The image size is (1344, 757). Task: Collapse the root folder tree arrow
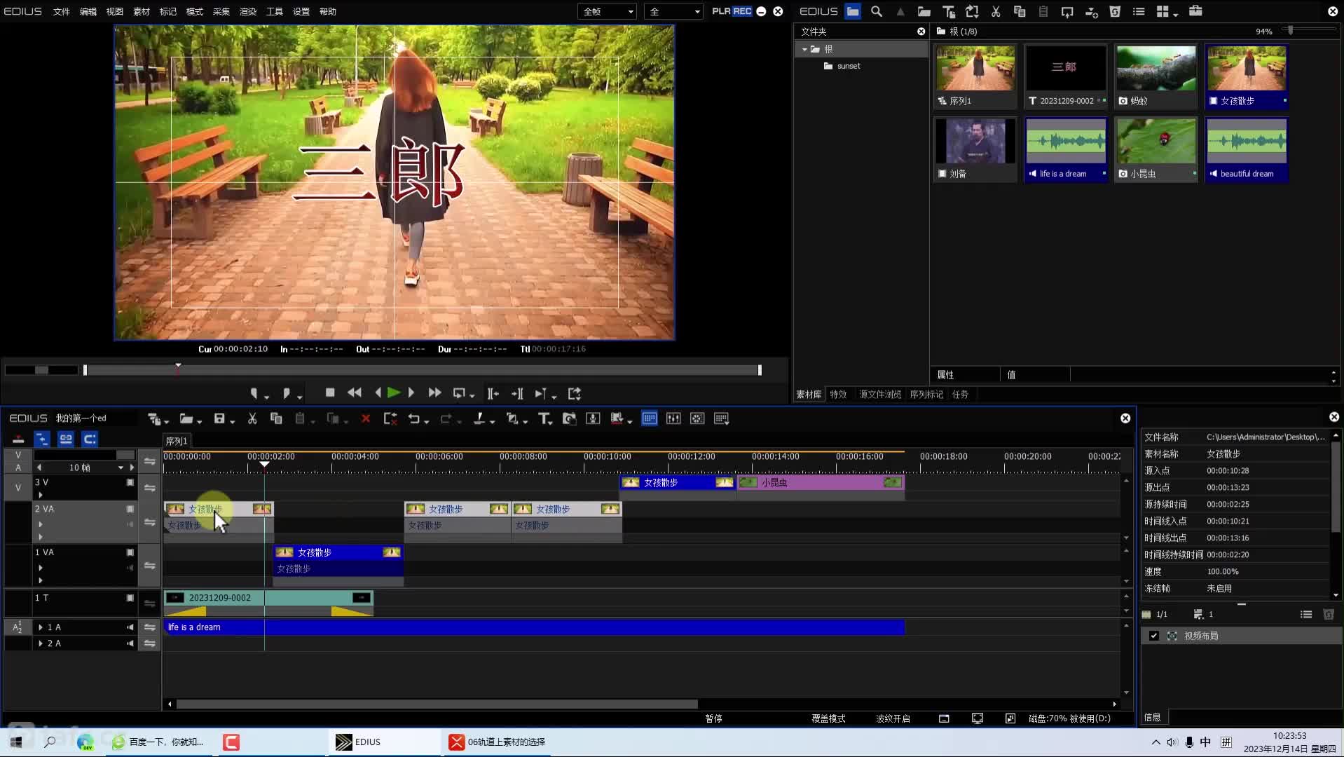coord(804,49)
